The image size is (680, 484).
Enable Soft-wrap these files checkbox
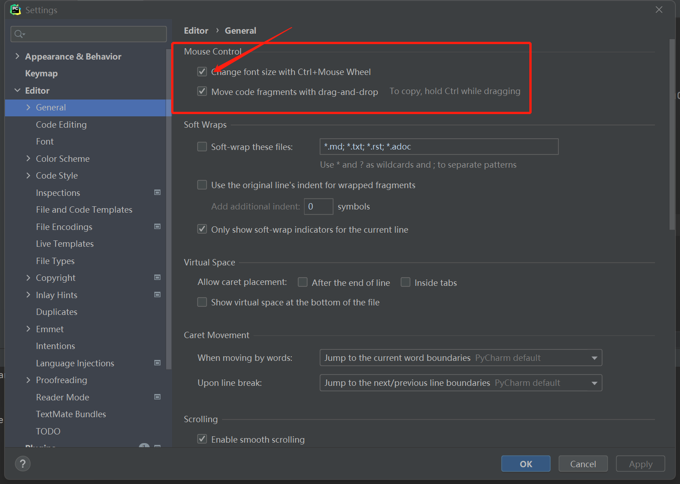click(x=202, y=147)
